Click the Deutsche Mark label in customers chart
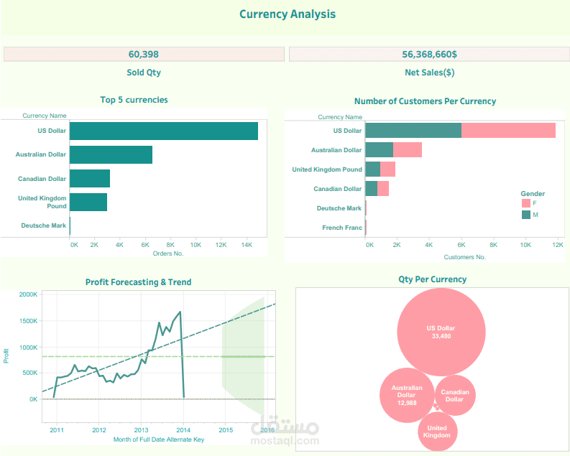The image size is (570, 456). 339,208
